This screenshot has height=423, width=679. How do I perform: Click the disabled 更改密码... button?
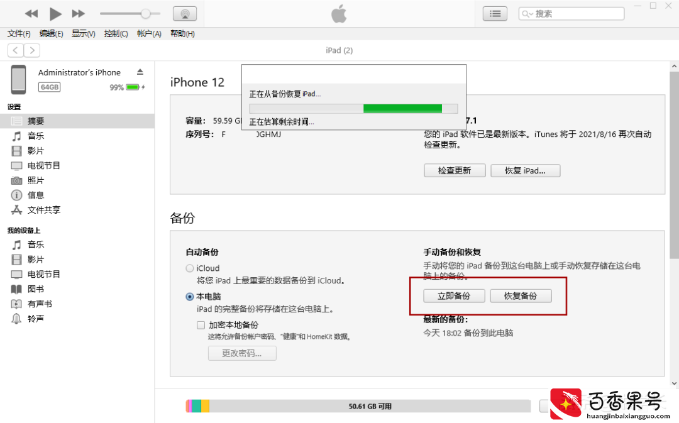tap(242, 353)
